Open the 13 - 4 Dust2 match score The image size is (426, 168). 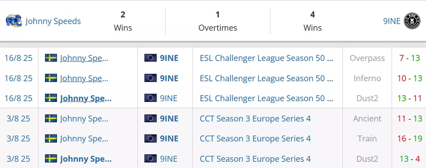coord(410,159)
